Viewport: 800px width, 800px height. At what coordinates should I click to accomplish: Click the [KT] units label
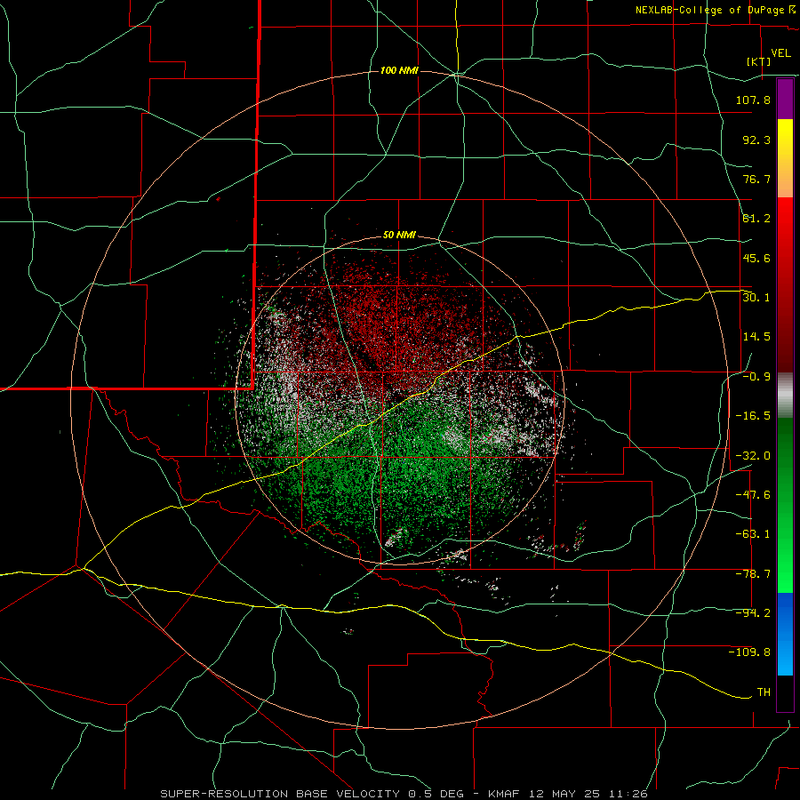tap(759, 61)
